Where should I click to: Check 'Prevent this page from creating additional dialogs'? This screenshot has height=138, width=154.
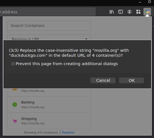point(13,64)
